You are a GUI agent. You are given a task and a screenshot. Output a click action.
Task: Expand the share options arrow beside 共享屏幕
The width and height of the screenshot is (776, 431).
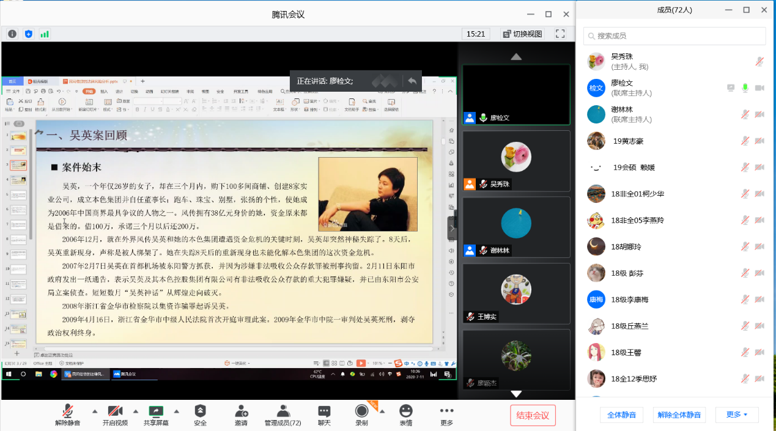coord(177,411)
